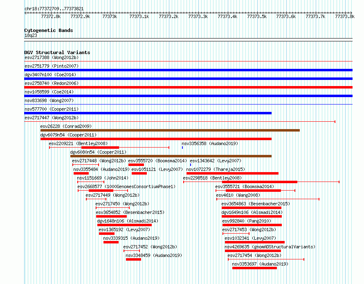Click the esv1032341 (Levy2007) label
The width and height of the screenshot is (364, 284).
click(250, 238)
